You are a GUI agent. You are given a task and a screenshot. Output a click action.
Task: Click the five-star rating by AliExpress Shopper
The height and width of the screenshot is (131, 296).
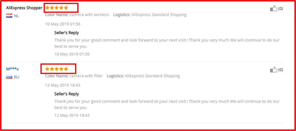57,8
